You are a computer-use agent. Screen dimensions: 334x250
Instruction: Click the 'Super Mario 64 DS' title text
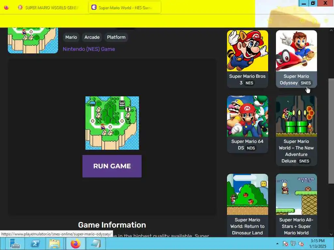(247, 145)
